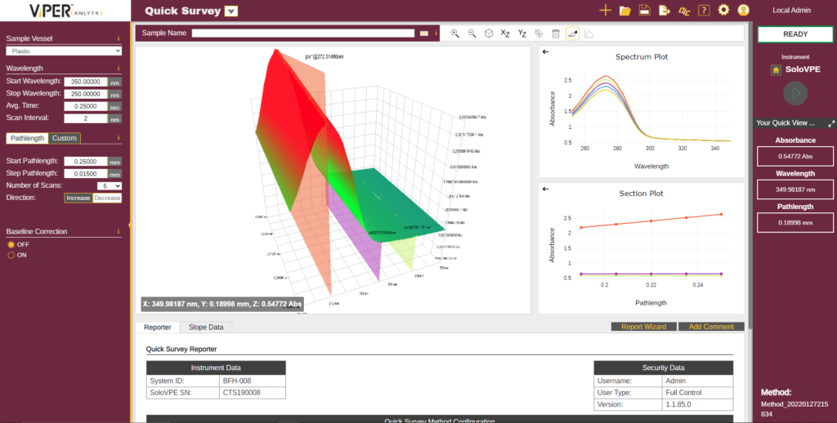837x423 pixels.
Task: Set Baseline Correction to ON
Action: coord(11,255)
